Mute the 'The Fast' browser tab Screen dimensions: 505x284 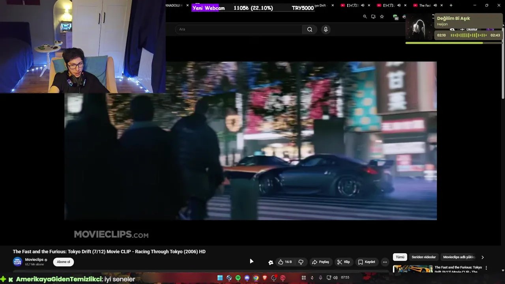click(435, 6)
